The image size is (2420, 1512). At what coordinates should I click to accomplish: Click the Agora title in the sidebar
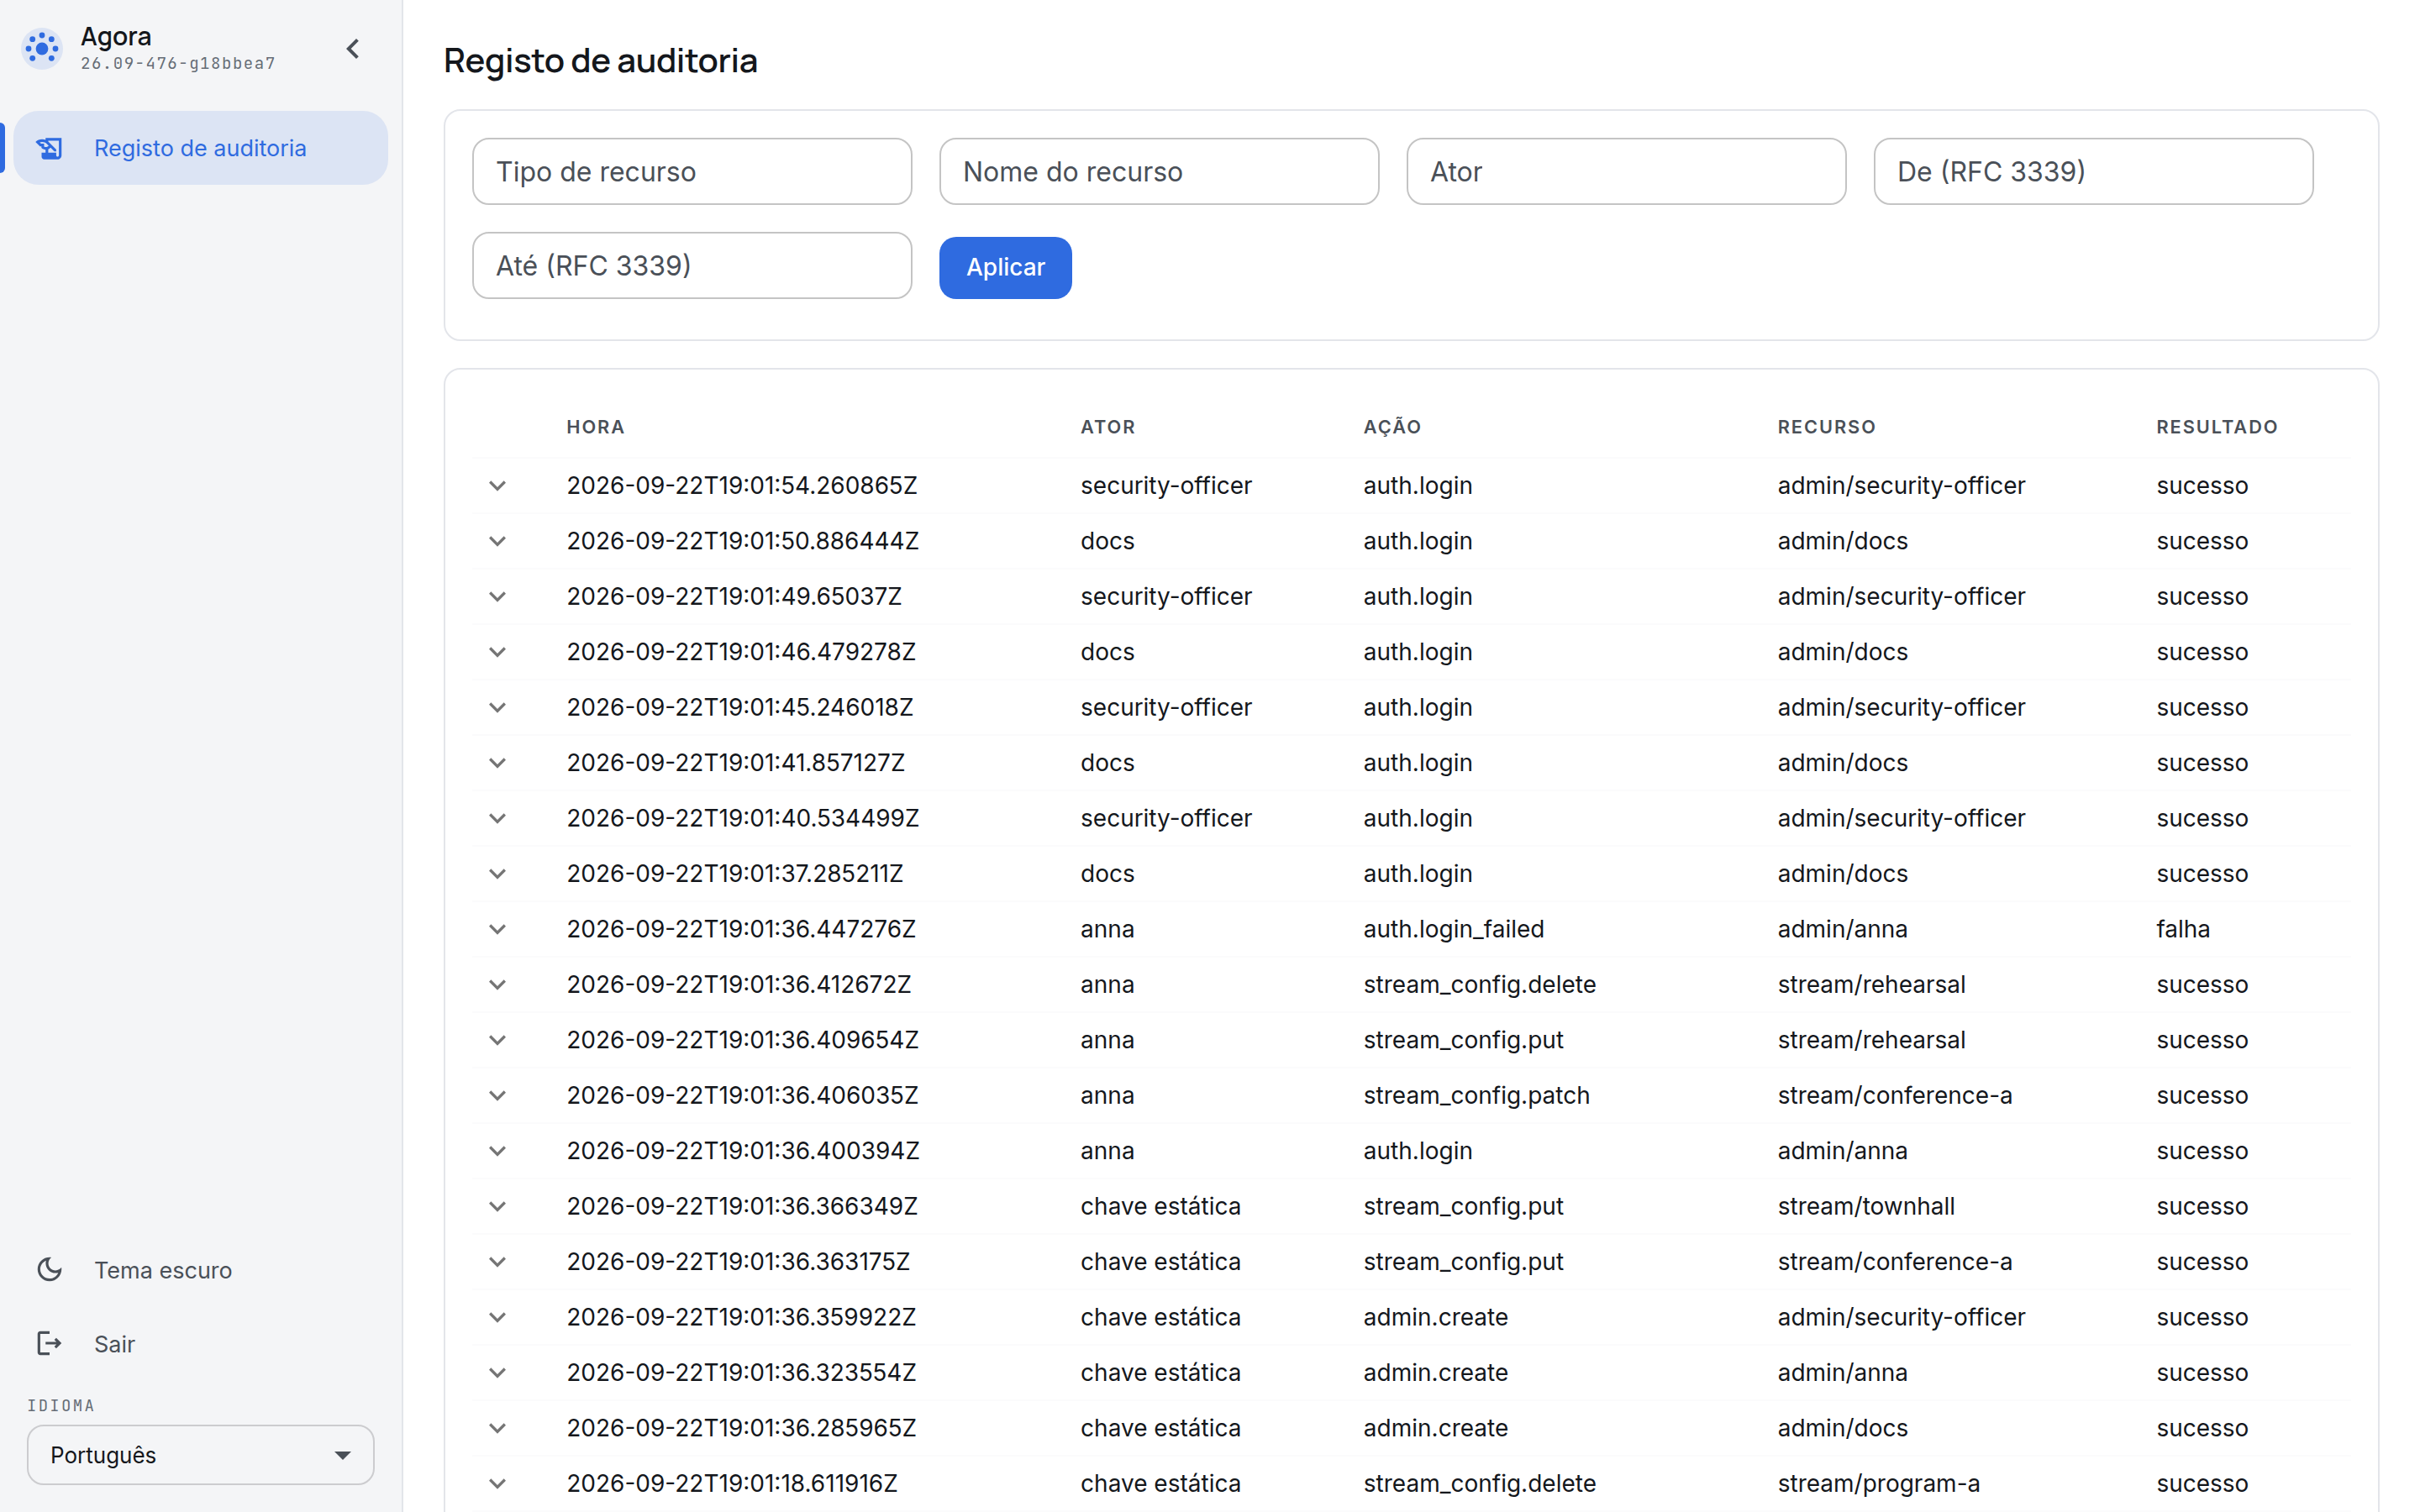pyautogui.click(x=116, y=36)
